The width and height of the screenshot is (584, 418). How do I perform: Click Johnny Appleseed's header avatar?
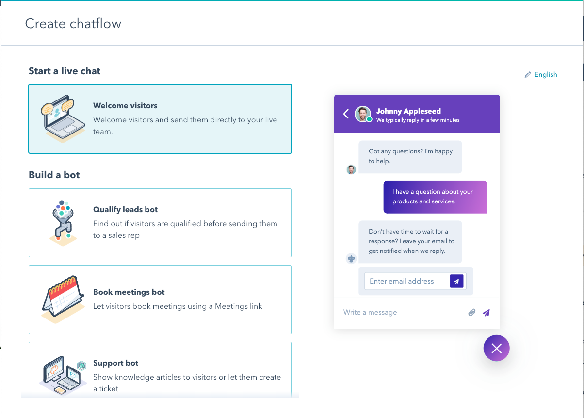363,114
